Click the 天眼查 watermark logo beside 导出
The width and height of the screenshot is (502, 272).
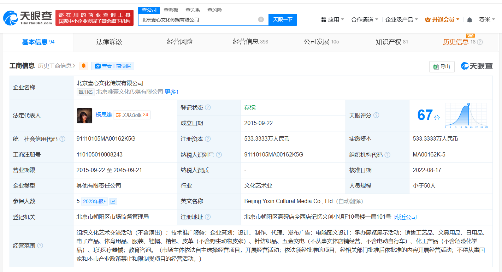click(477, 66)
